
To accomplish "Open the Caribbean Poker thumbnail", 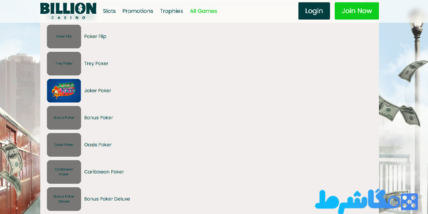I will point(64,172).
